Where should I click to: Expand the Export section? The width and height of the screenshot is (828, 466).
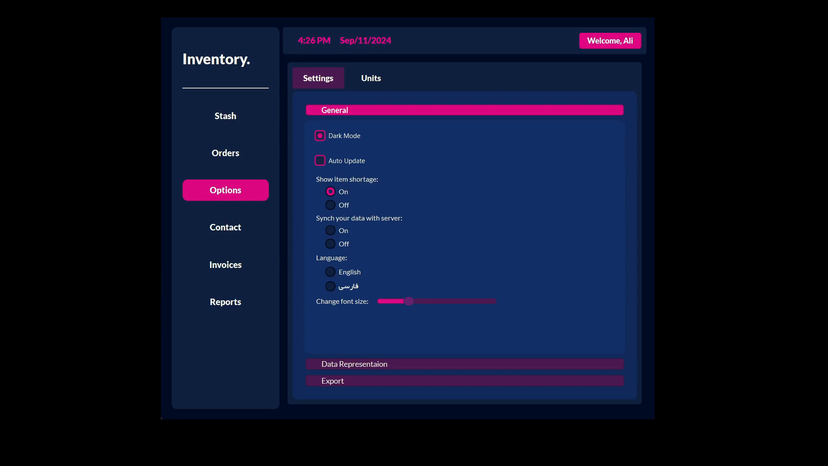click(464, 381)
